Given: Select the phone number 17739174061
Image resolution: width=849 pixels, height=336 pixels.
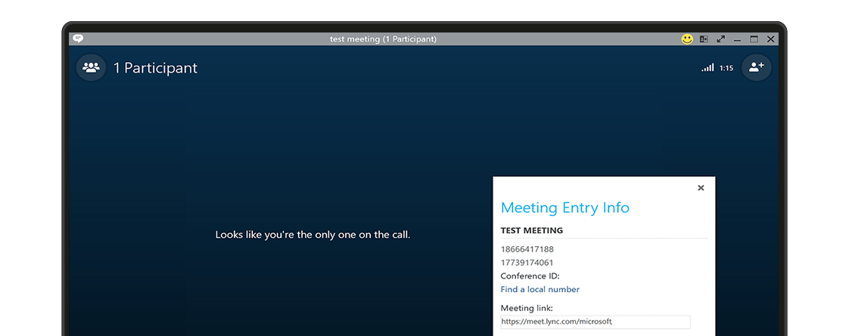Looking at the screenshot, I should click(x=527, y=263).
